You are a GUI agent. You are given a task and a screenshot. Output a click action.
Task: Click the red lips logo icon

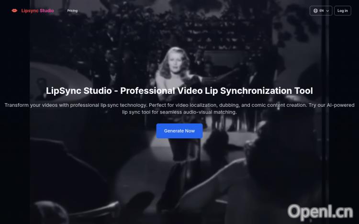[x=14, y=11]
